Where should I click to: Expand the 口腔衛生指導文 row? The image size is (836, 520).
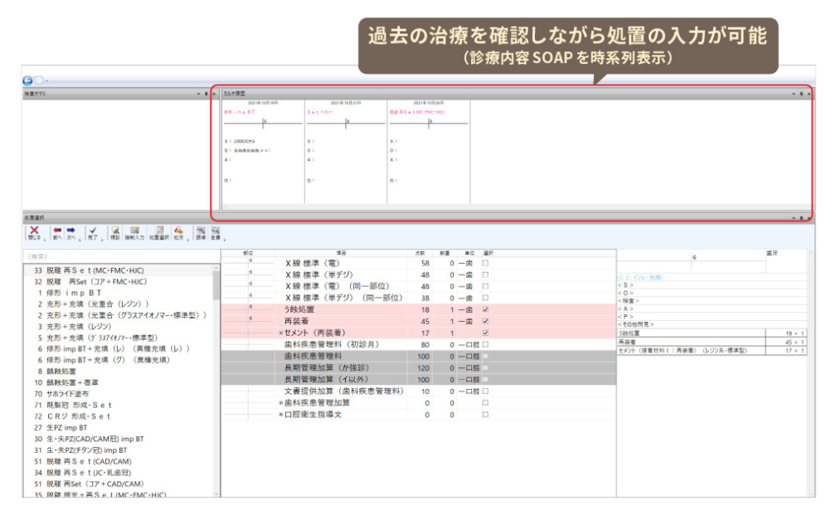tap(280, 414)
